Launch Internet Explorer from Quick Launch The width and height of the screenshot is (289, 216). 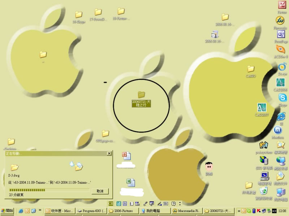click(21, 211)
